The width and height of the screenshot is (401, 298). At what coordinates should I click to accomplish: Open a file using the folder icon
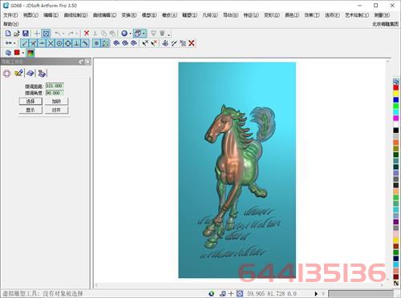[x=17, y=34]
